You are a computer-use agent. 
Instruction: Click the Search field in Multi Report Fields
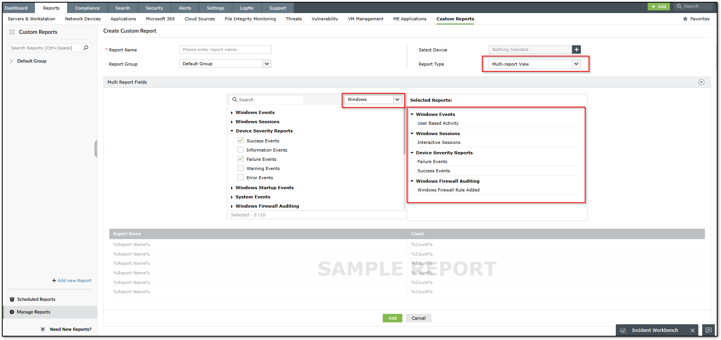(267, 100)
